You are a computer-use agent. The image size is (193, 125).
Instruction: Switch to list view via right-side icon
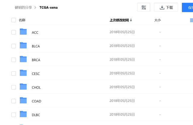192,20
